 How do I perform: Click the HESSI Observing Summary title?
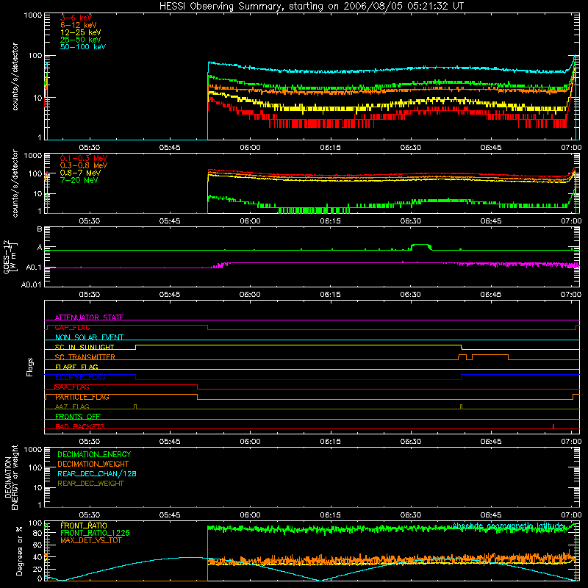[311, 7]
